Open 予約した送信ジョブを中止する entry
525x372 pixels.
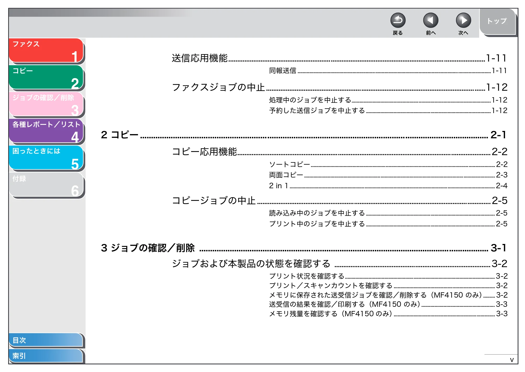point(388,110)
